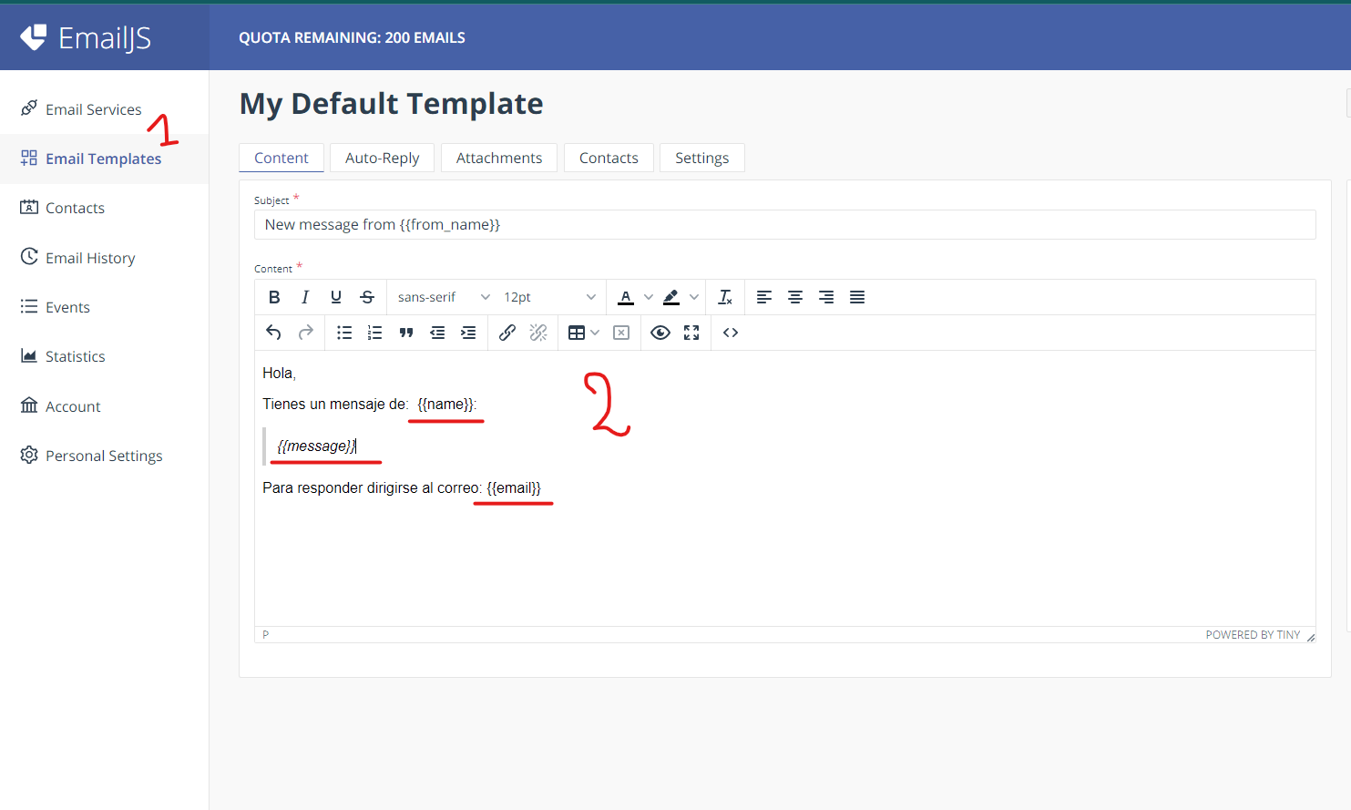Undo the last edit
The height and width of the screenshot is (810, 1351).
(273, 333)
